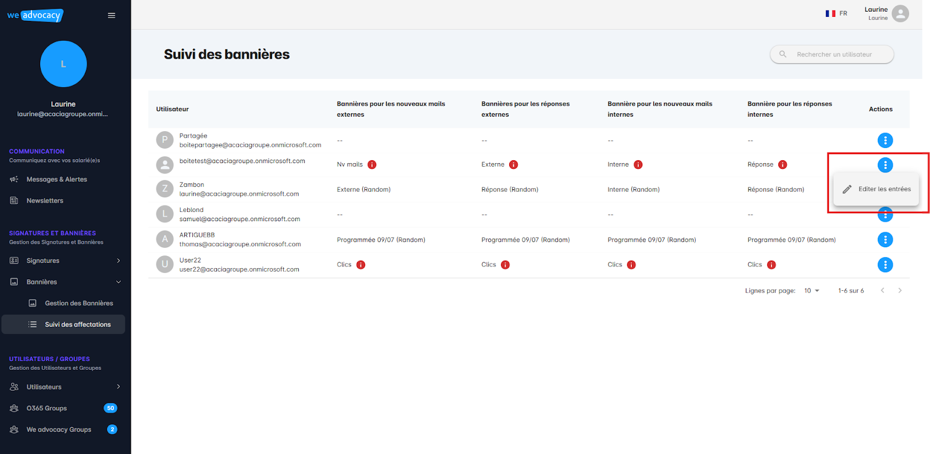Open Signatures sidebar item

point(63,261)
